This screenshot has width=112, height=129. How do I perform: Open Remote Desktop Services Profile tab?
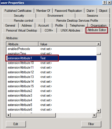(x=77, y=21)
